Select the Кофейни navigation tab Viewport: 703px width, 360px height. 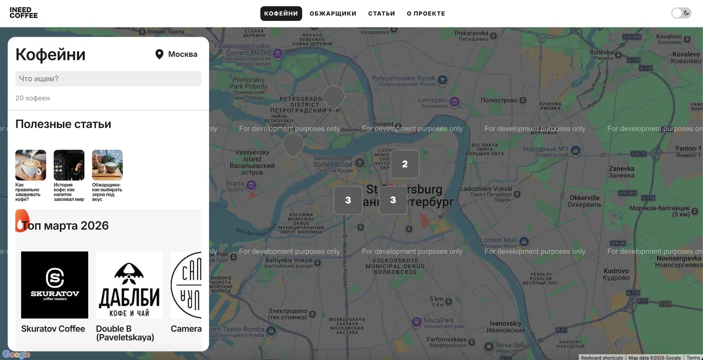coord(281,14)
